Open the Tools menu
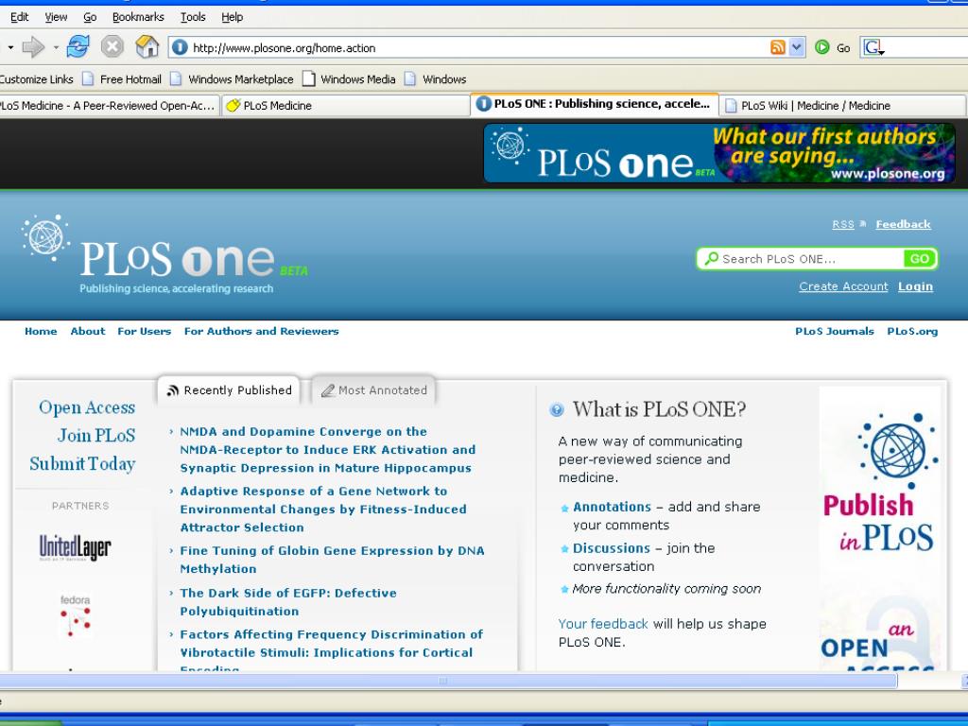This screenshot has width=968, height=726. [193, 17]
